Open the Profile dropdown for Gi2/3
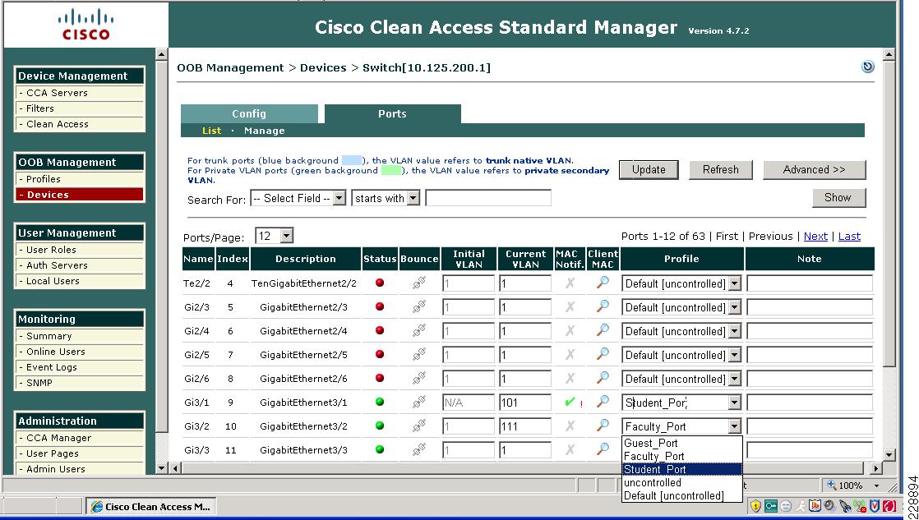Image resolution: width=919 pixels, height=520 pixels. click(734, 307)
